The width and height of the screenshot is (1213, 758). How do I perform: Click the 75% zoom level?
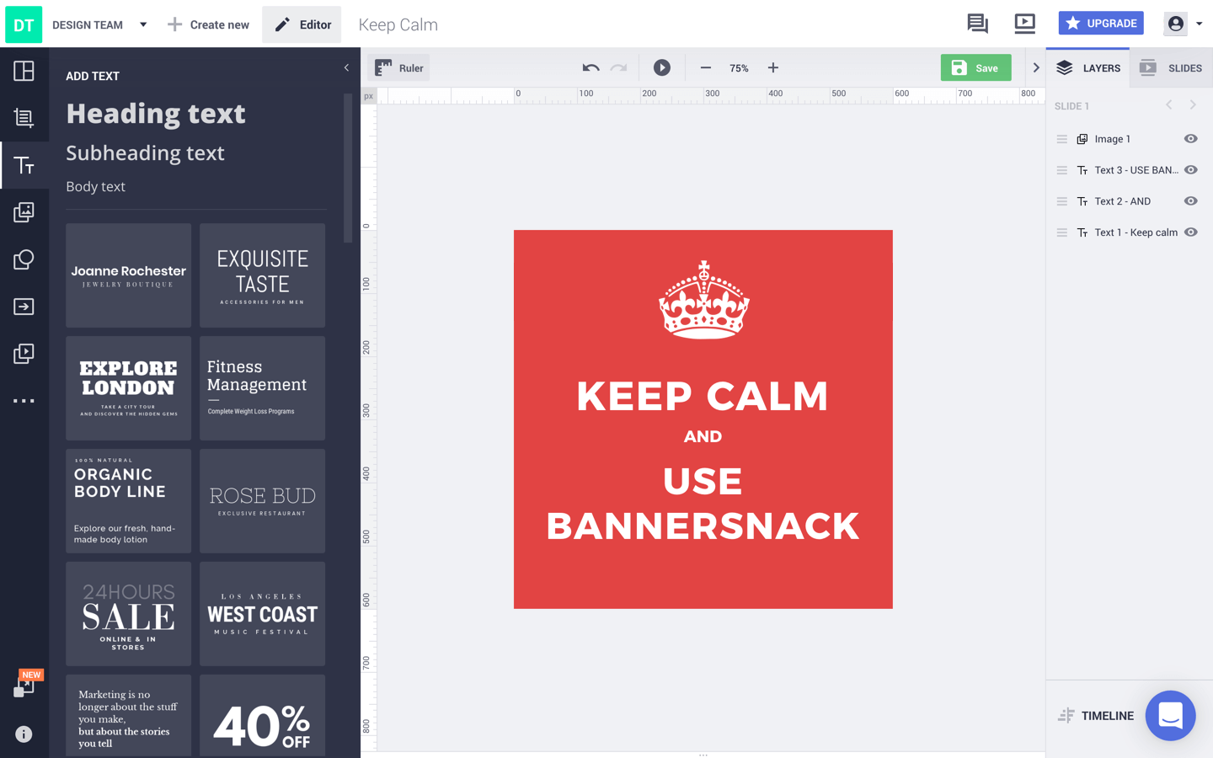739,68
